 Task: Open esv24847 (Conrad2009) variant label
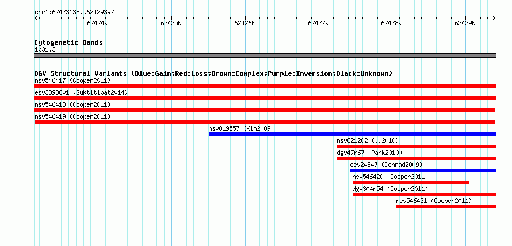(x=386, y=165)
